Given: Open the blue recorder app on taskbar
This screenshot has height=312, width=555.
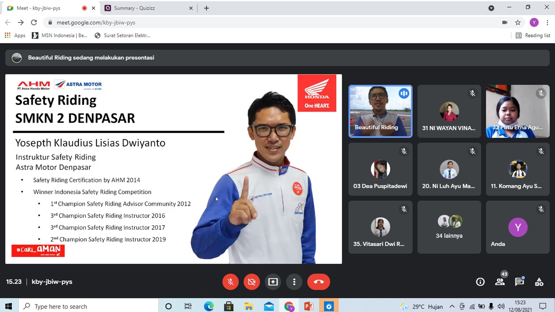Looking at the screenshot, I should pyautogui.click(x=329, y=306).
